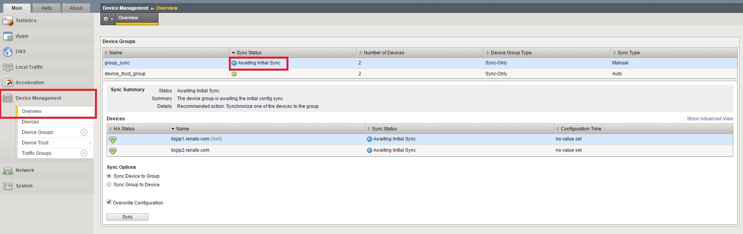Click the Statistics chart icon in sidebar
The width and height of the screenshot is (743, 234).
8,21
